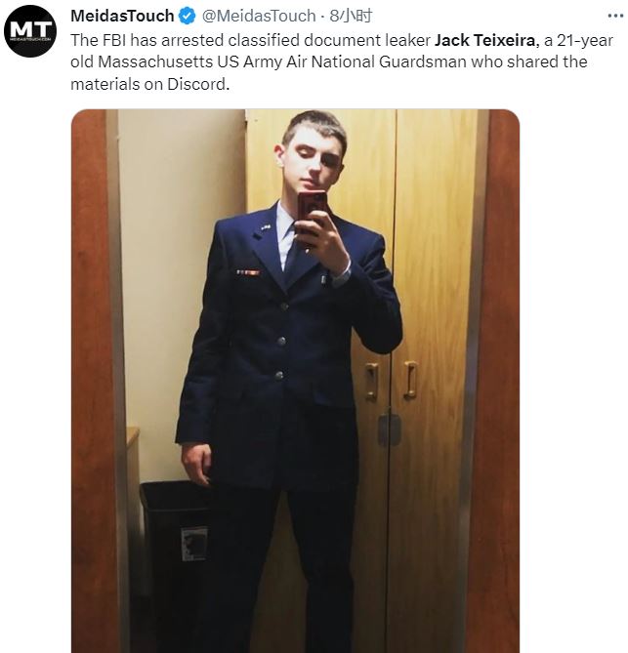
Task: Click the phrase National Guardsman in tweet
Action: coord(389,62)
